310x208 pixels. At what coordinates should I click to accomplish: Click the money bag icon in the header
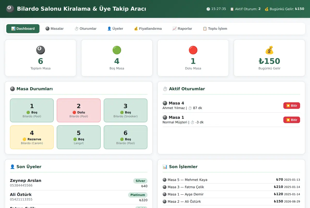point(267,9)
